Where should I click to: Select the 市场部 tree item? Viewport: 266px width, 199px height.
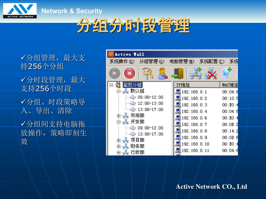point(137,116)
